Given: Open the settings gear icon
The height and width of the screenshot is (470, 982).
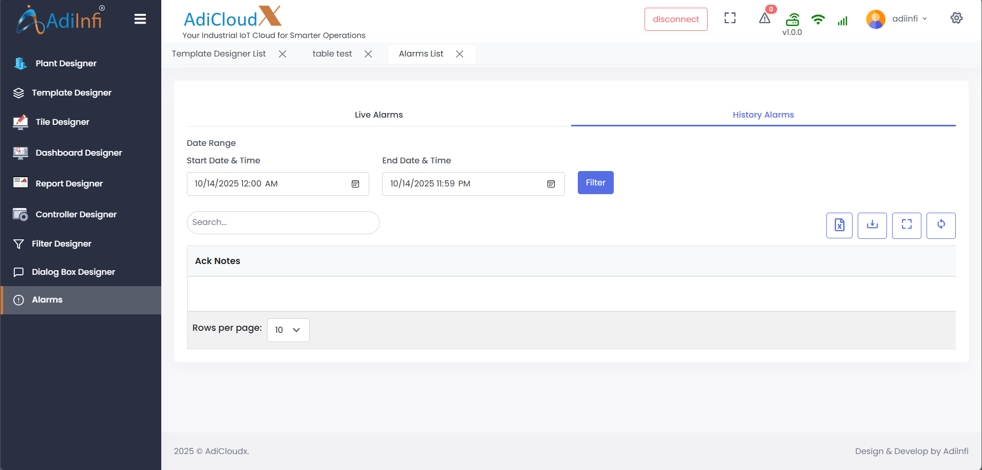Looking at the screenshot, I should tap(956, 18).
